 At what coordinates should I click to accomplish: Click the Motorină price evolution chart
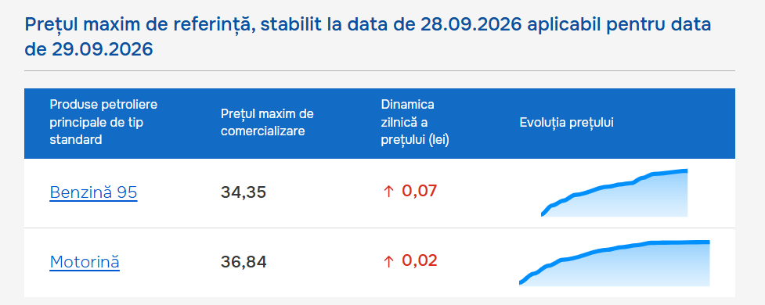click(x=614, y=263)
